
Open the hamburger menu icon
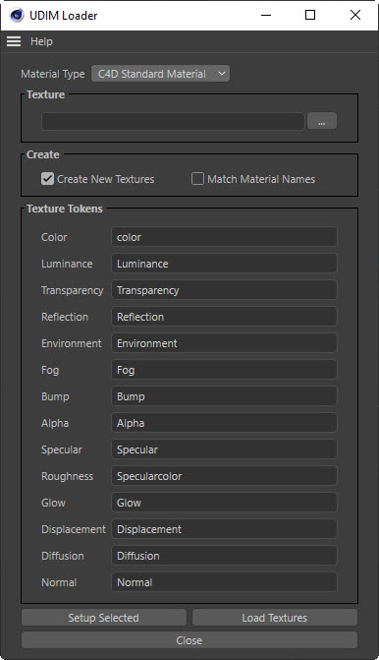pyautogui.click(x=14, y=41)
